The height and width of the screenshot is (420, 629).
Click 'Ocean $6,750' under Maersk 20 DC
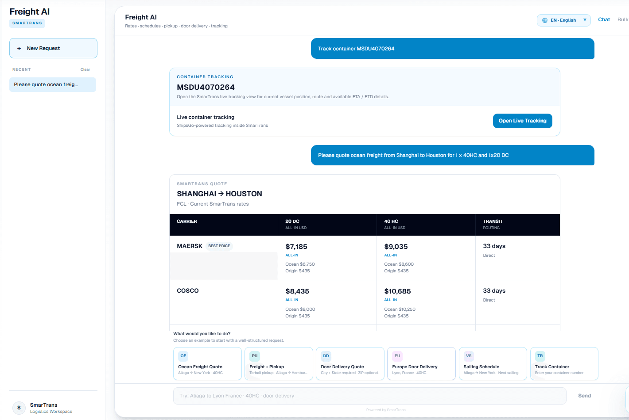coord(300,264)
